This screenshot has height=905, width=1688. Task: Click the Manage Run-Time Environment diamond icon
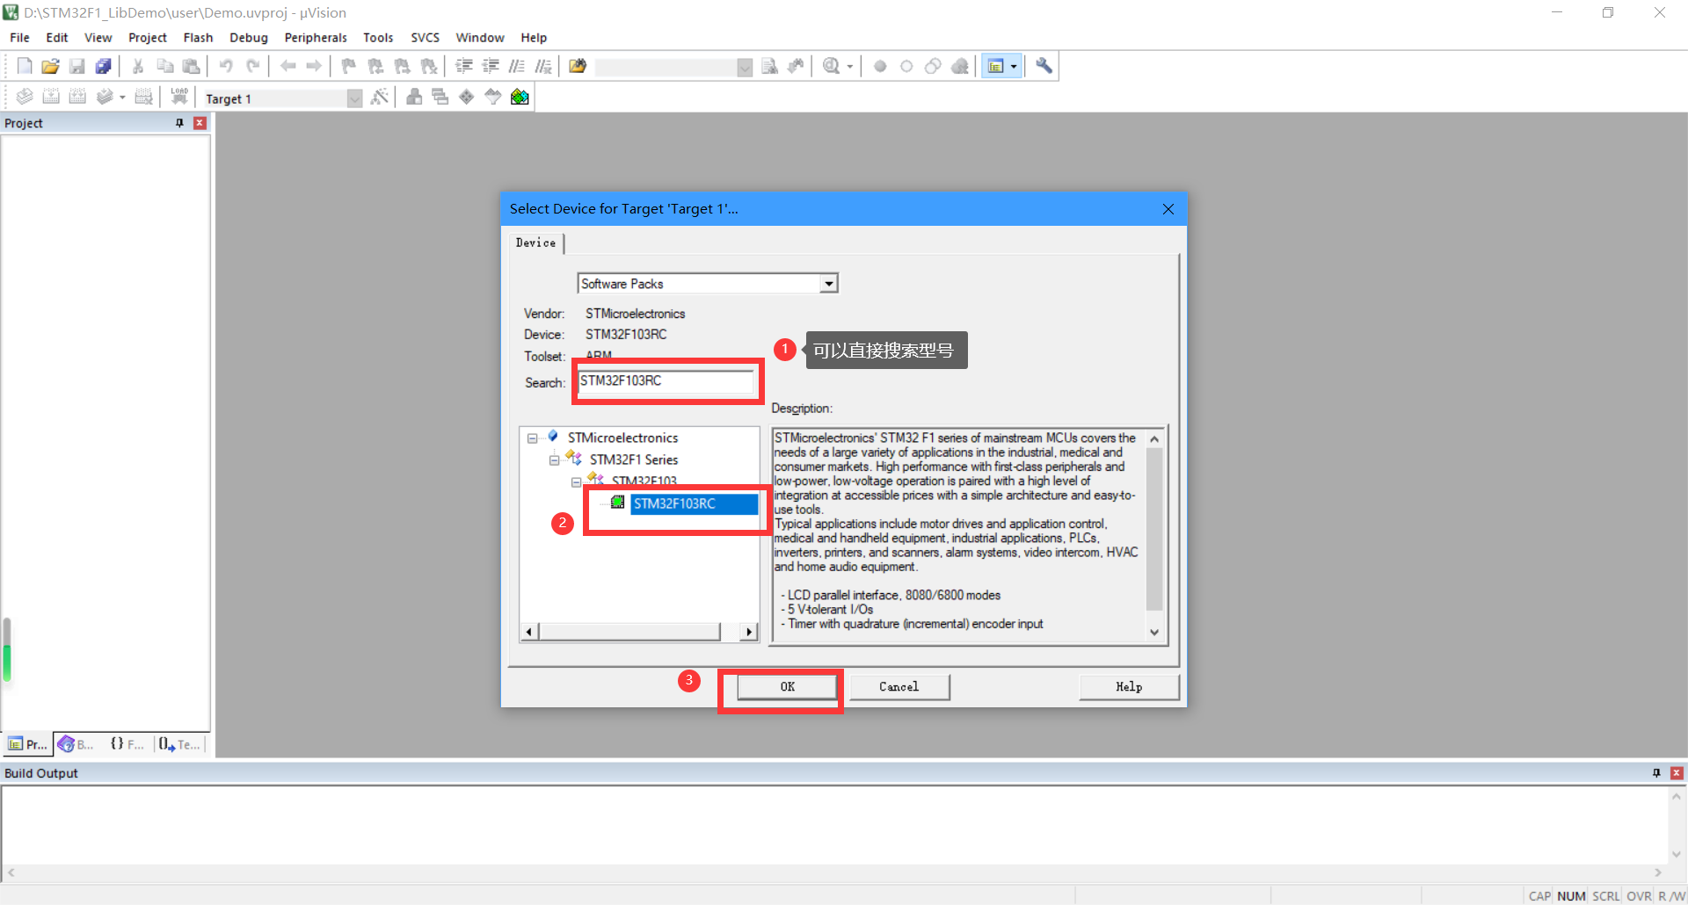[467, 97]
